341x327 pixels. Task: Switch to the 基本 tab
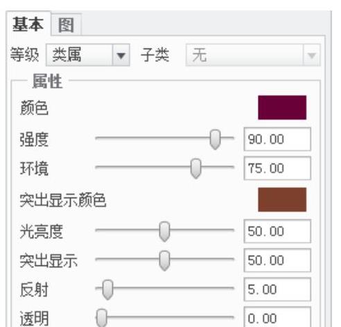point(28,24)
